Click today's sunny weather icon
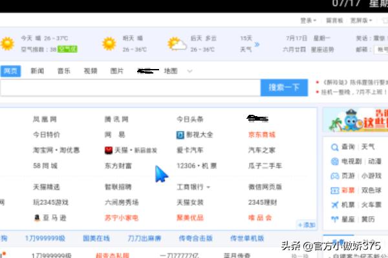 click(7, 44)
